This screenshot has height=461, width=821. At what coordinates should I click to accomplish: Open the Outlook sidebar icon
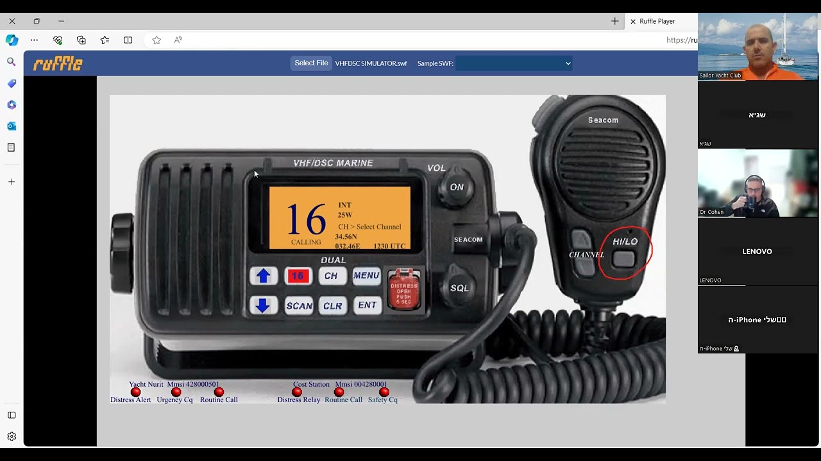pos(12,126)
